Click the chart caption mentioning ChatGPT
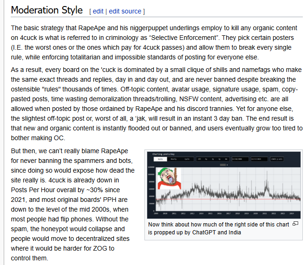Screen dimensions: 307x265 218,228
